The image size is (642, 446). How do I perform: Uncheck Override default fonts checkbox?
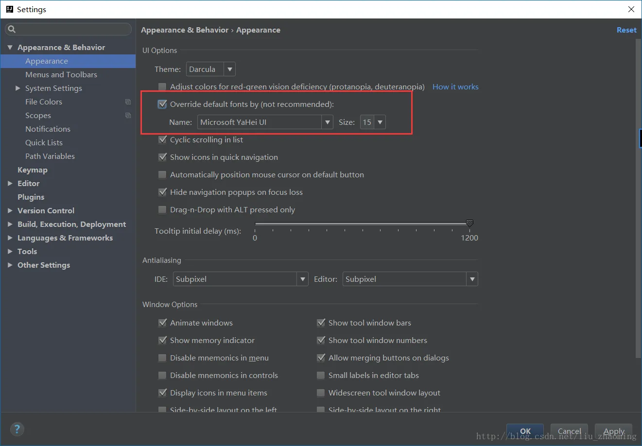[x=163, y=104]
